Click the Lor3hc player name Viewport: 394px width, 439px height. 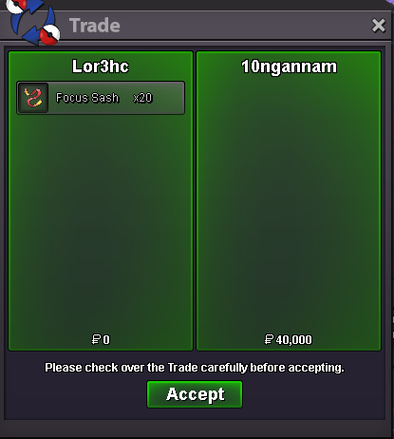[101, 67]
